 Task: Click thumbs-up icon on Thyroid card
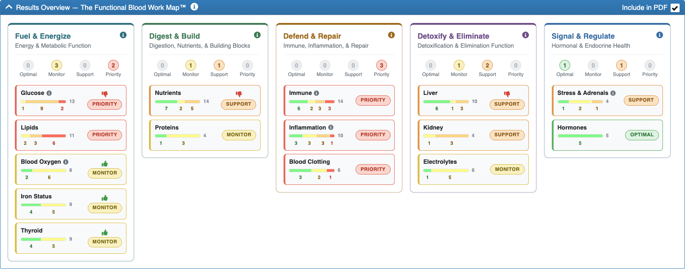[105, 232]
